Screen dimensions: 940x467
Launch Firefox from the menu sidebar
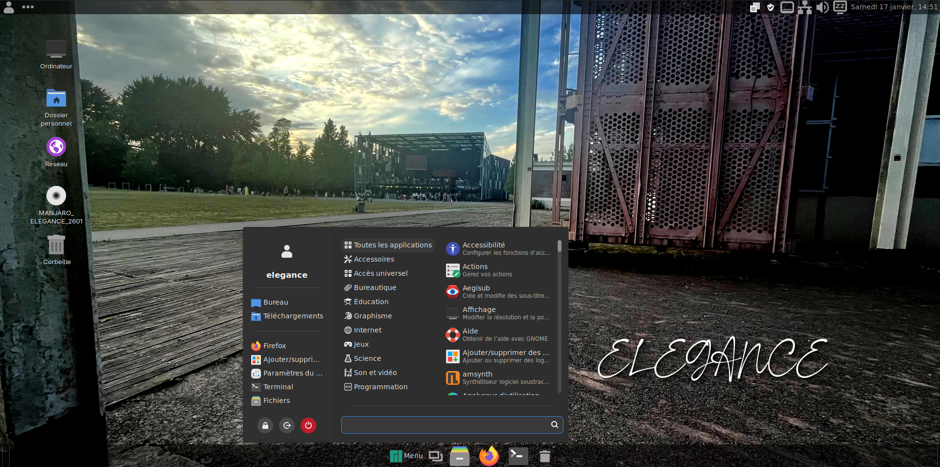[x=275, y=346]
